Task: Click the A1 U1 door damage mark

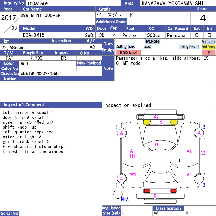Action: click(x=133, y=154)
